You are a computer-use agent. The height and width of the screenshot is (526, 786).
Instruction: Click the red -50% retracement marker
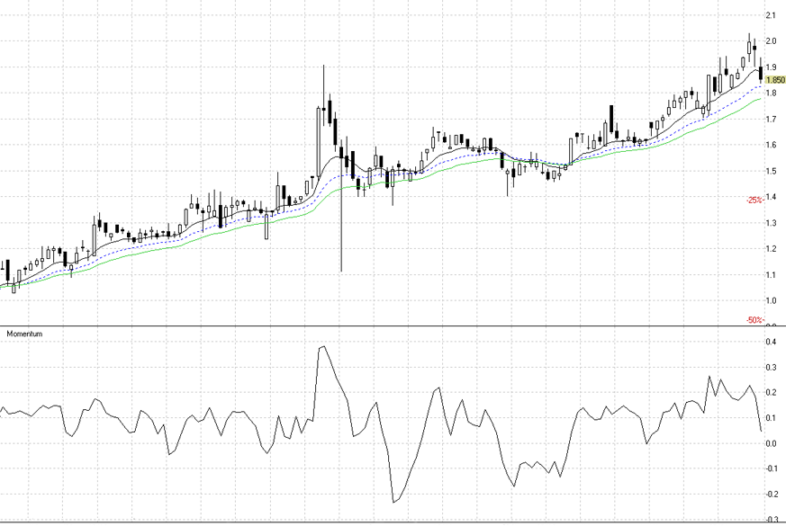click(x=754, y=320)
